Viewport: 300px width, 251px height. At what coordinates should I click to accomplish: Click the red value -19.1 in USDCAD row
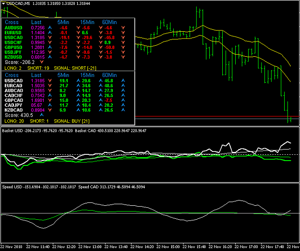pyautogui.click(x=64, y=38)
